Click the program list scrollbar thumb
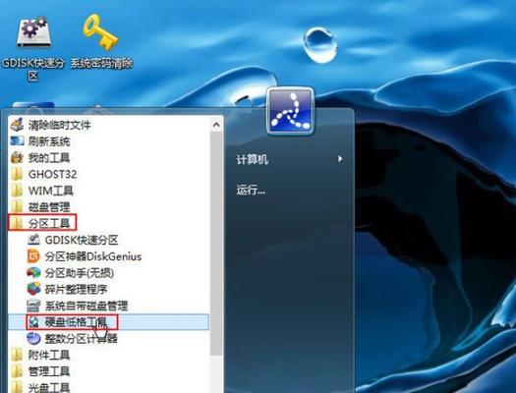Screen dimensions: 516x393 pos(216,244)
